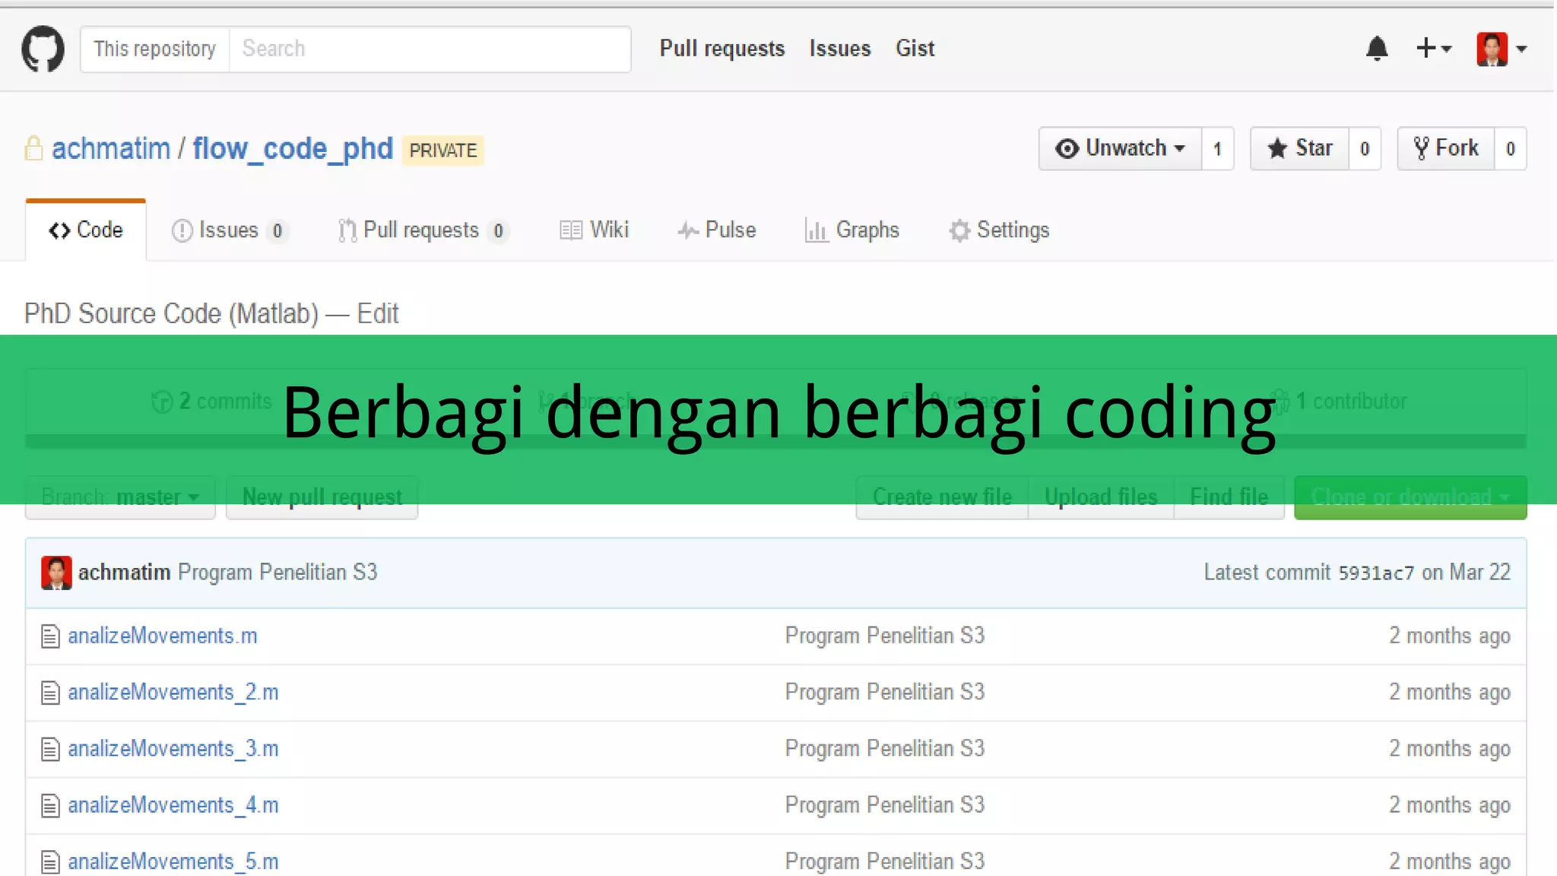Click the achmatim commit author avatar
Screen dimensions: 1557x876
pyautogui.click(x=56, y=573)
